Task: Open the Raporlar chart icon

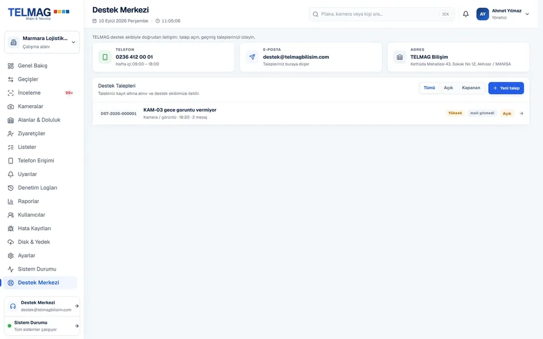Action: 11,201
